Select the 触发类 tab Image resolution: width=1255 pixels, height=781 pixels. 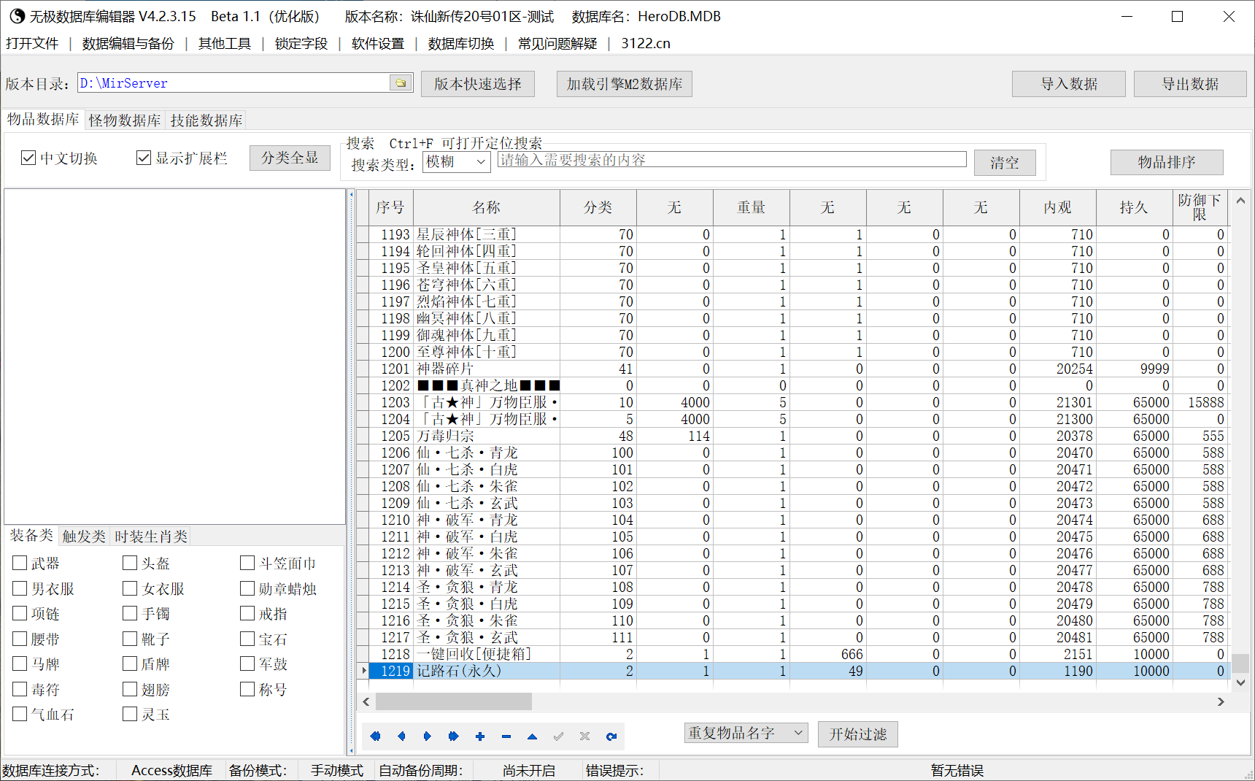click(84, 536)
